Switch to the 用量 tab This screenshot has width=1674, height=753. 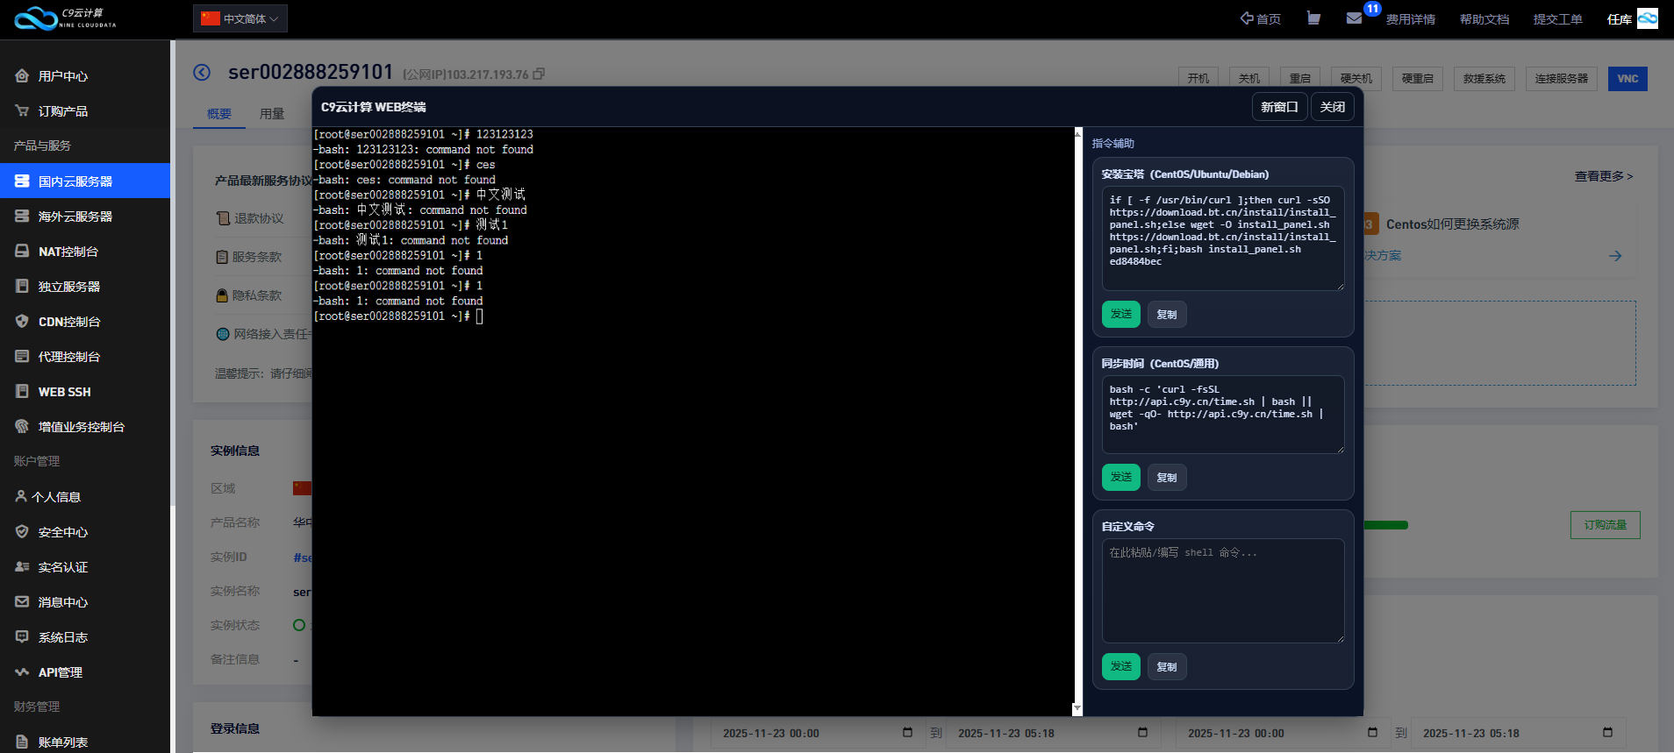(272, 114)
